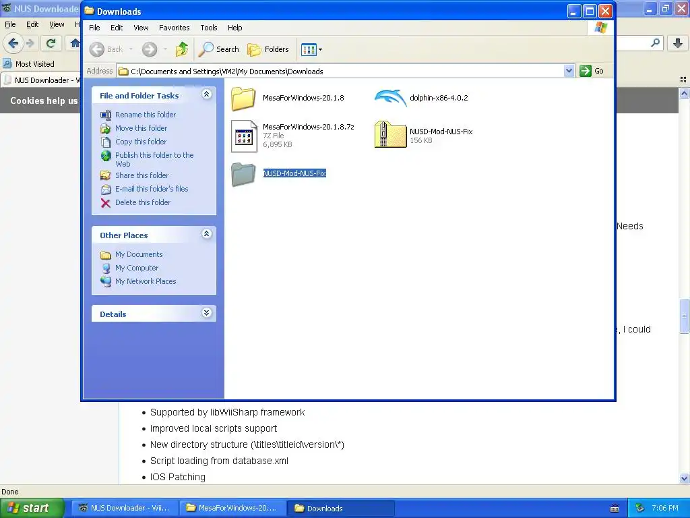This screenshot has height=518, width=690.
Task: Click the 7:06 PM clock
Action: [x=664, y=508]
